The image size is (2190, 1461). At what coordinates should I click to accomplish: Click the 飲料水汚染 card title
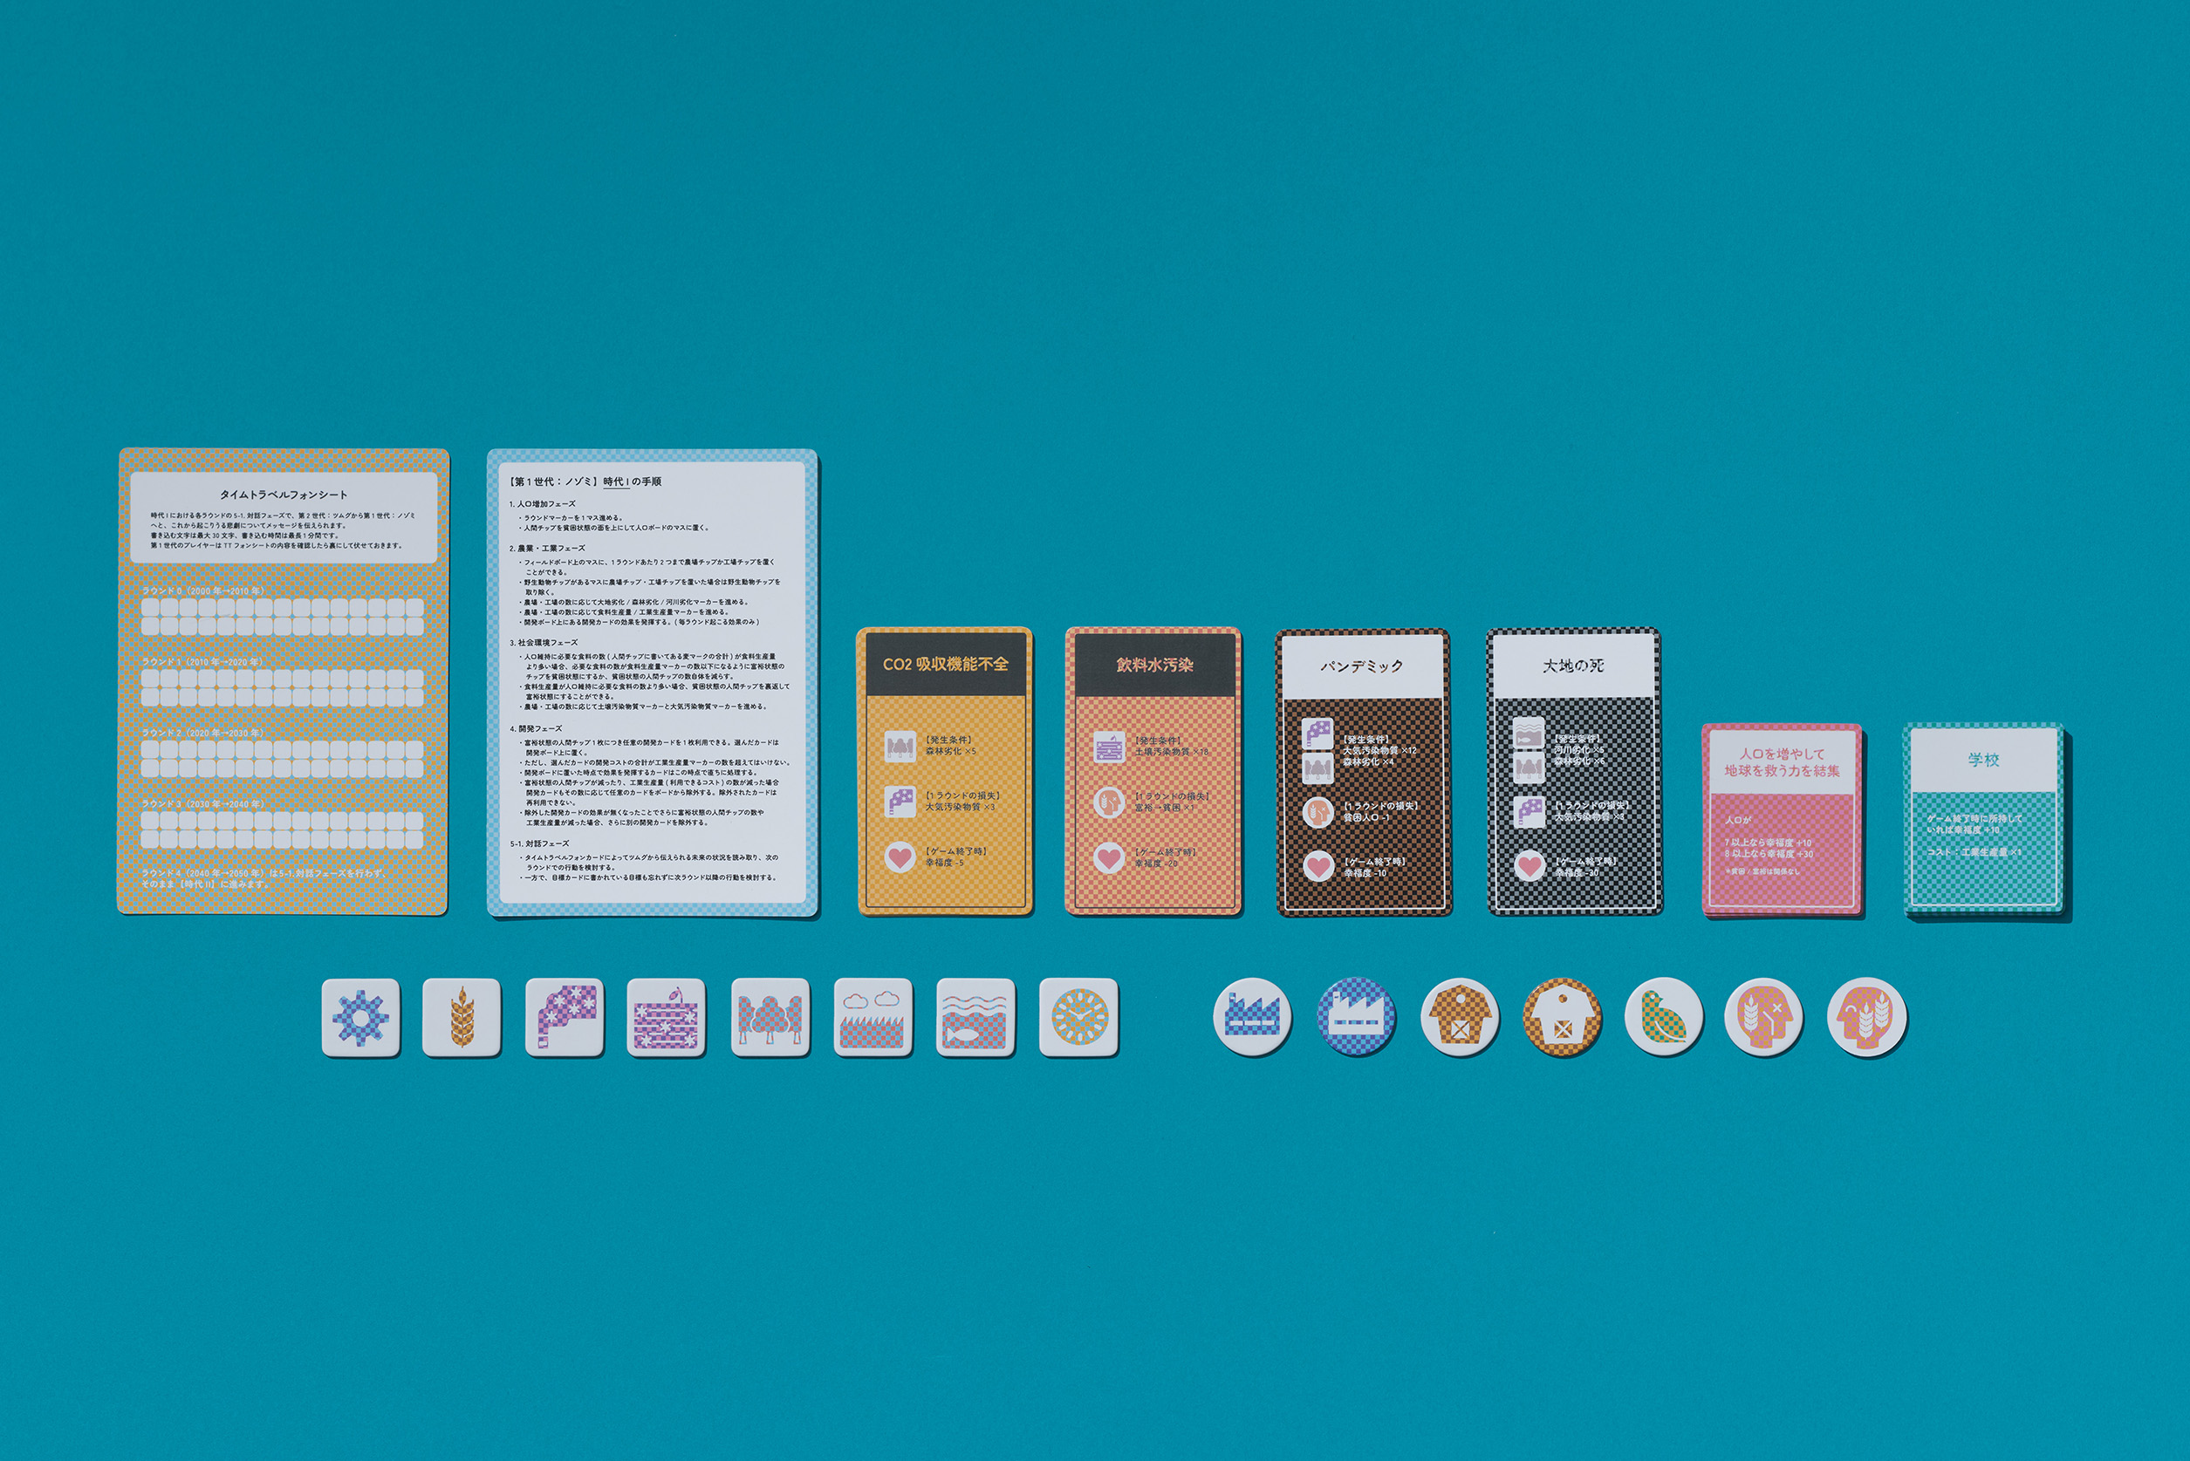point(1153,665)
